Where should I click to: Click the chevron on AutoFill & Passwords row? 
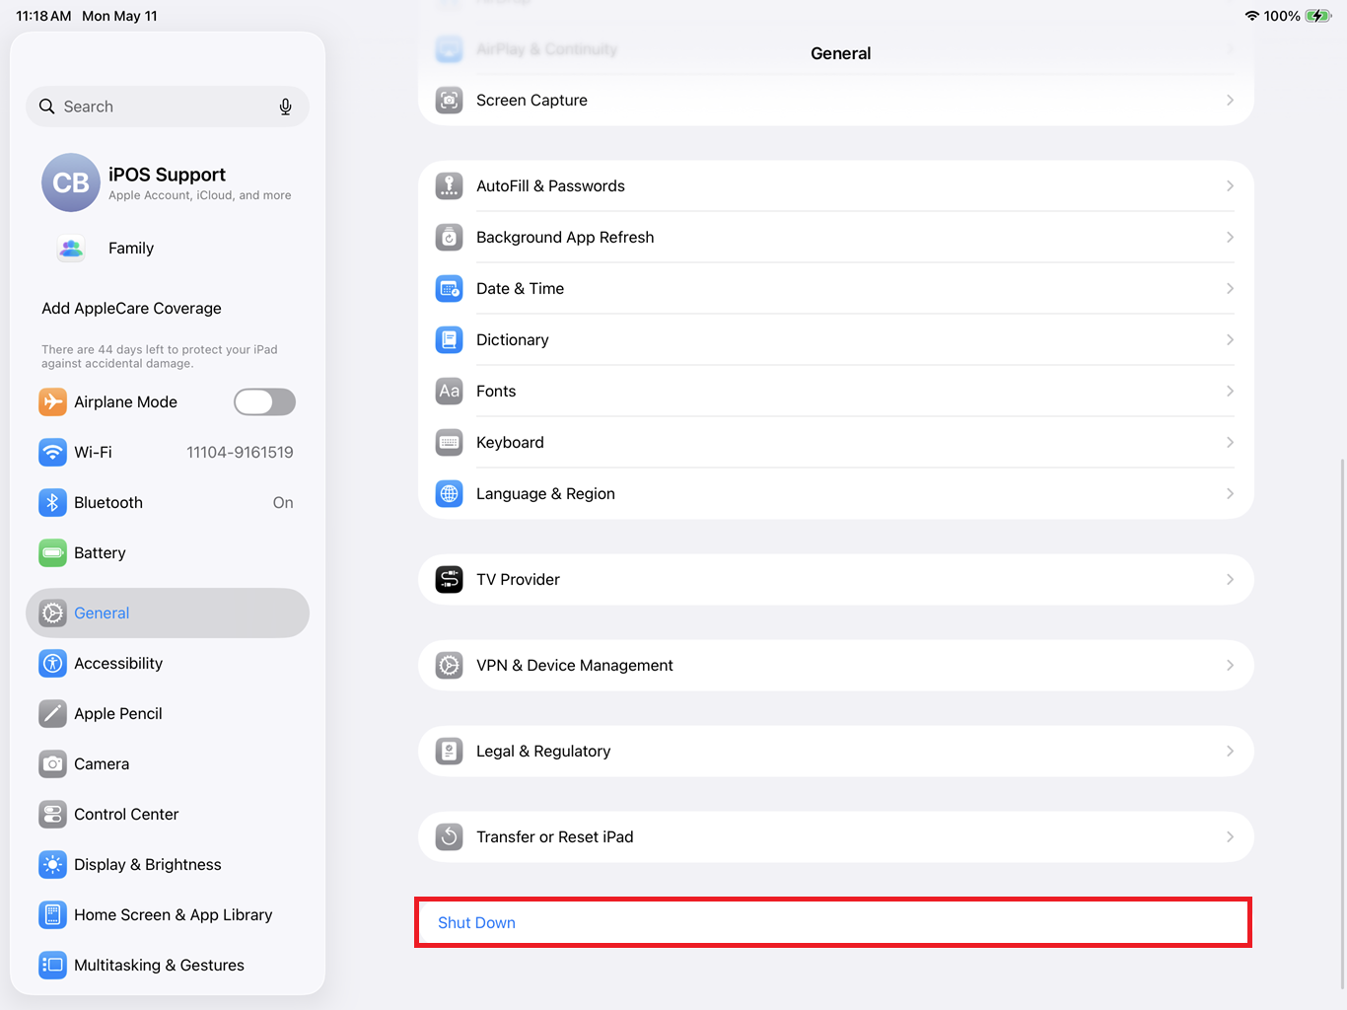click(x=1230, y=186)
